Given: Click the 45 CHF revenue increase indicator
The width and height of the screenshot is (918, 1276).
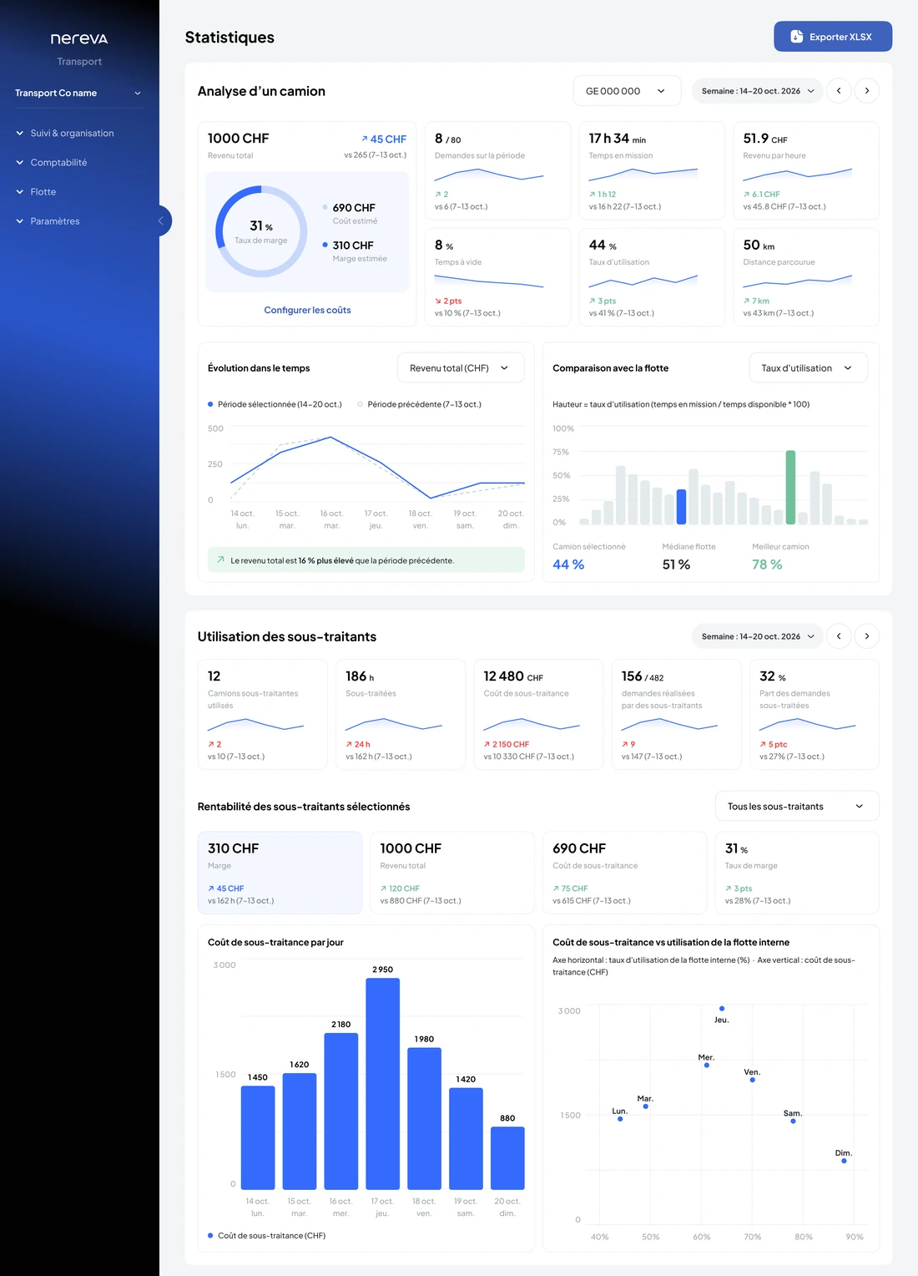Looking at the screenshot, I should (383, 139).
